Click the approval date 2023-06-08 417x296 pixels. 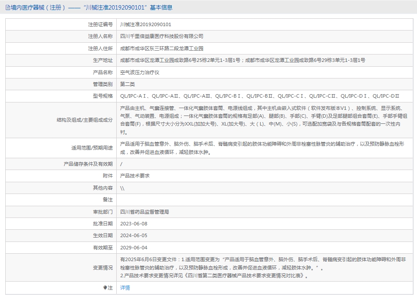134,224
